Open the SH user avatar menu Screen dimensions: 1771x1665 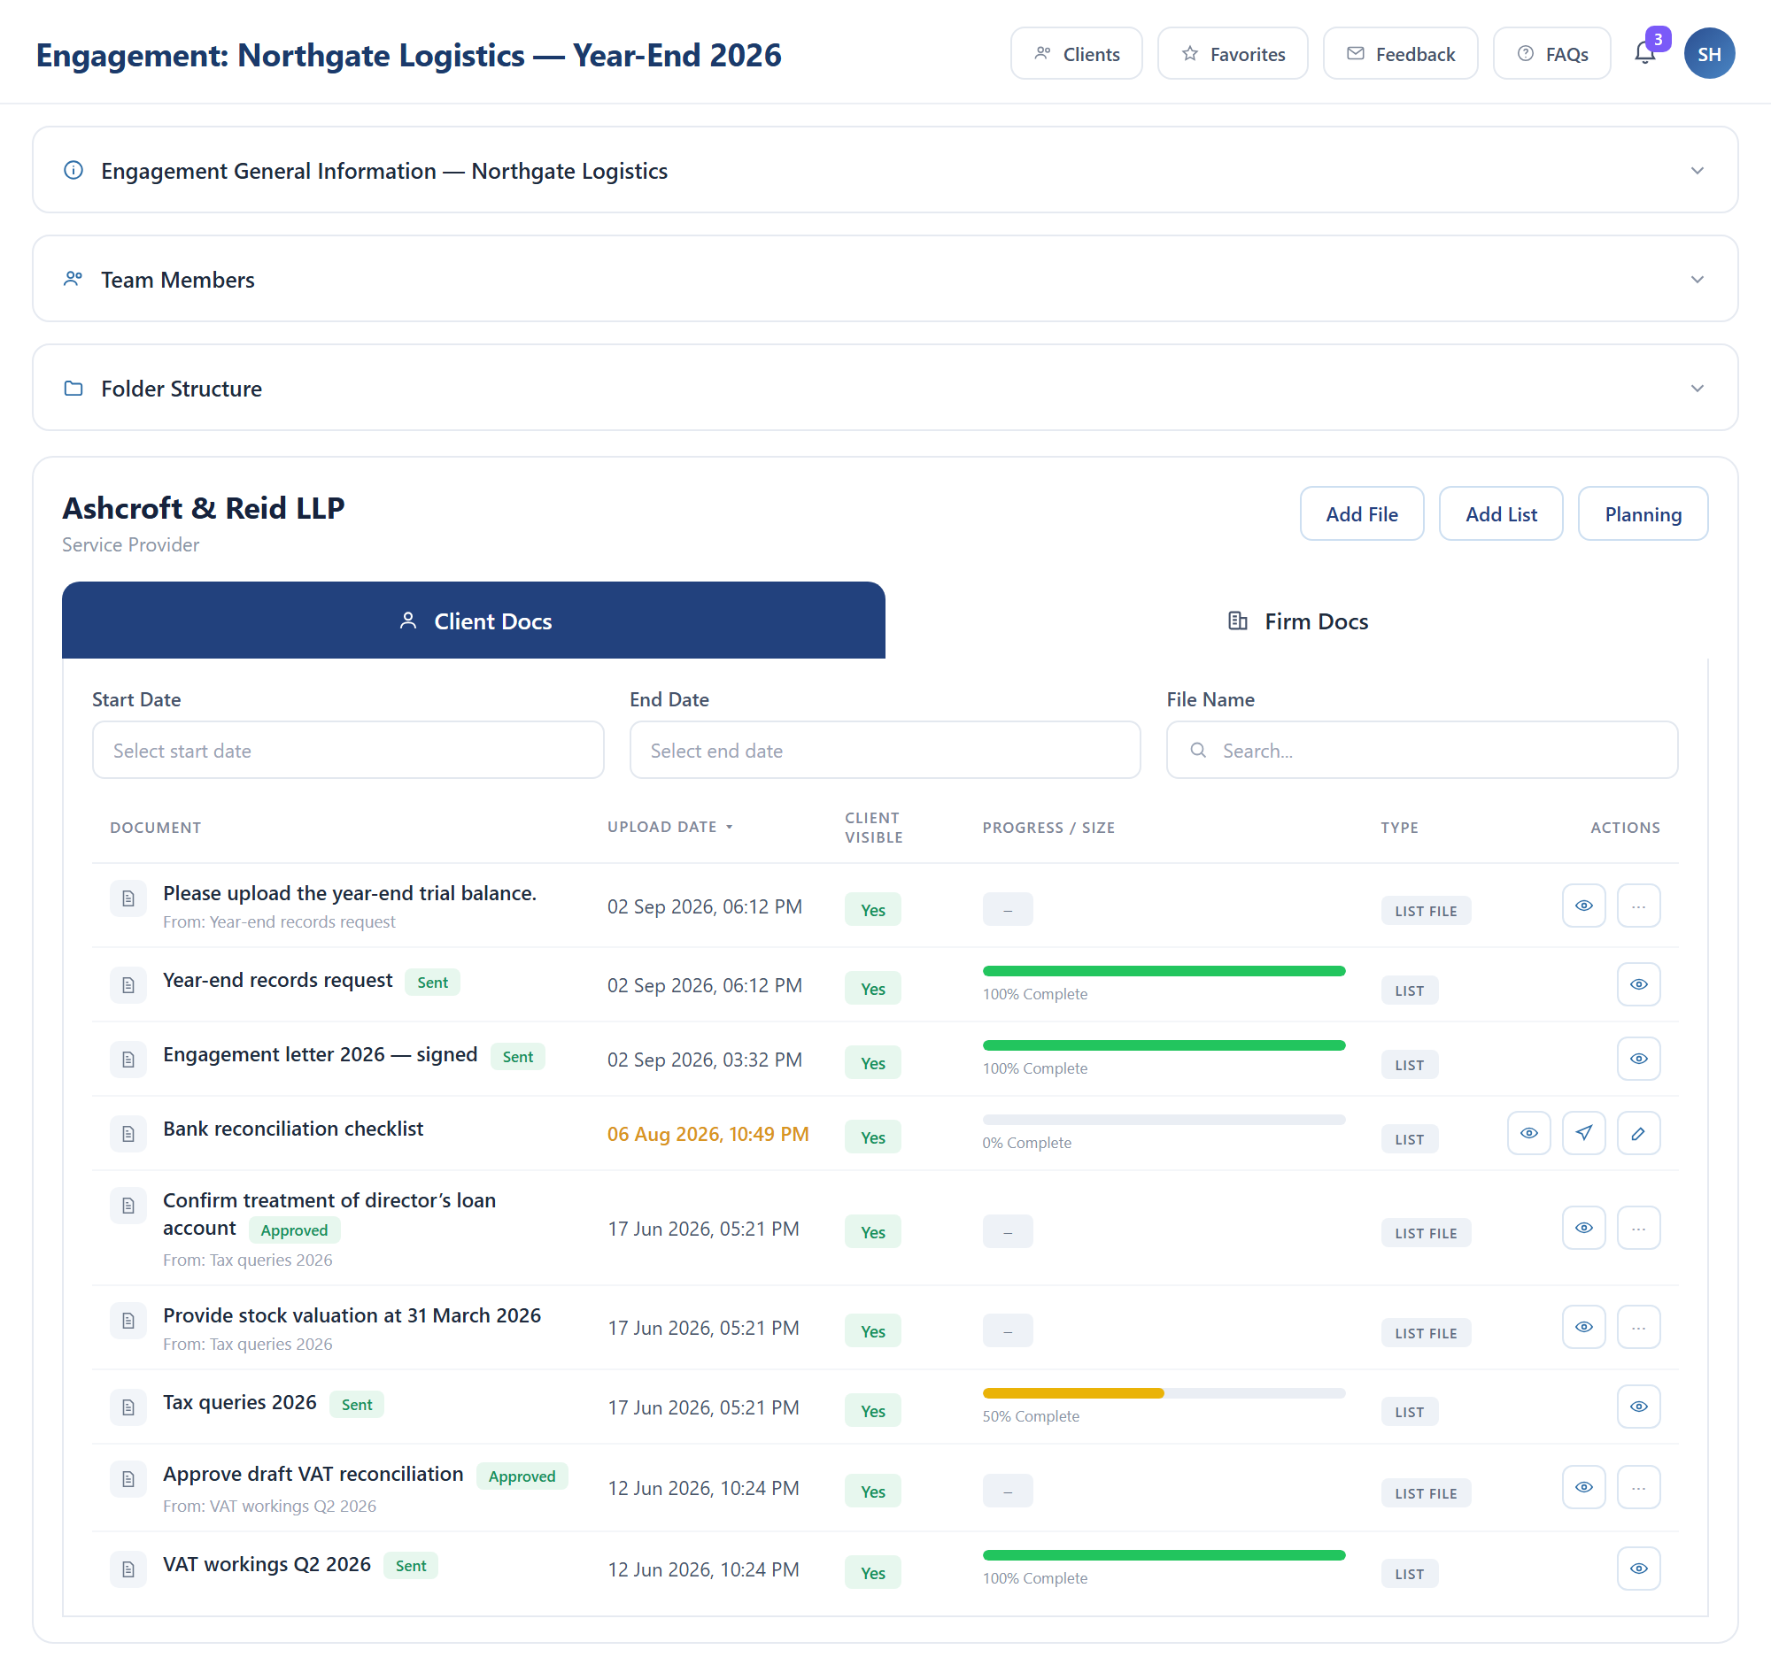coord(1709,53)
